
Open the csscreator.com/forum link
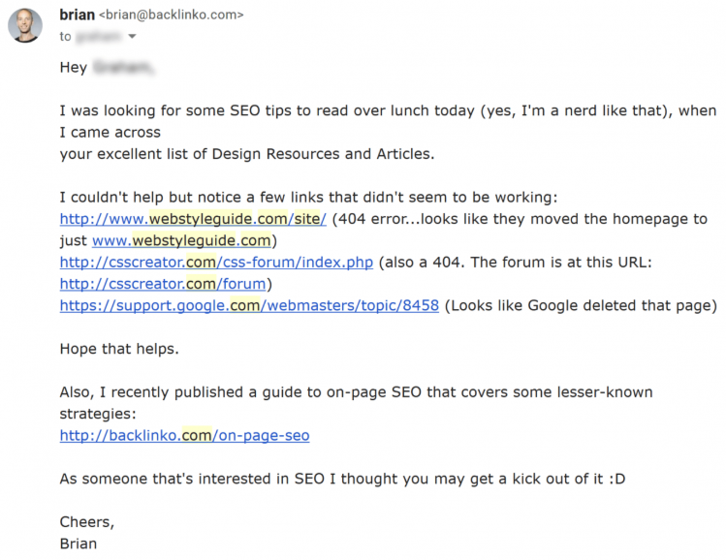tap(163, 284)
